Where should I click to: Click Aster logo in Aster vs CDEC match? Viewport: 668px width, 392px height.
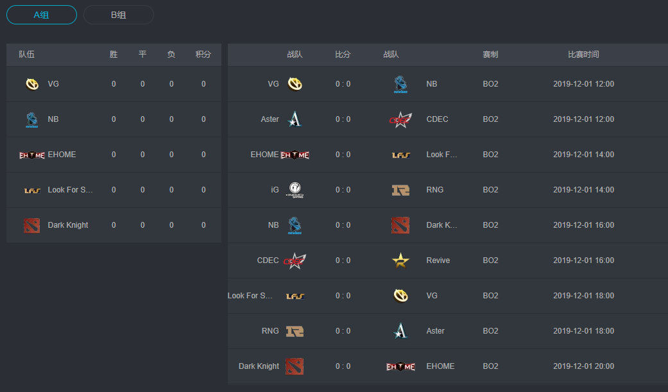pyautogui.click(x=295, y=119)
